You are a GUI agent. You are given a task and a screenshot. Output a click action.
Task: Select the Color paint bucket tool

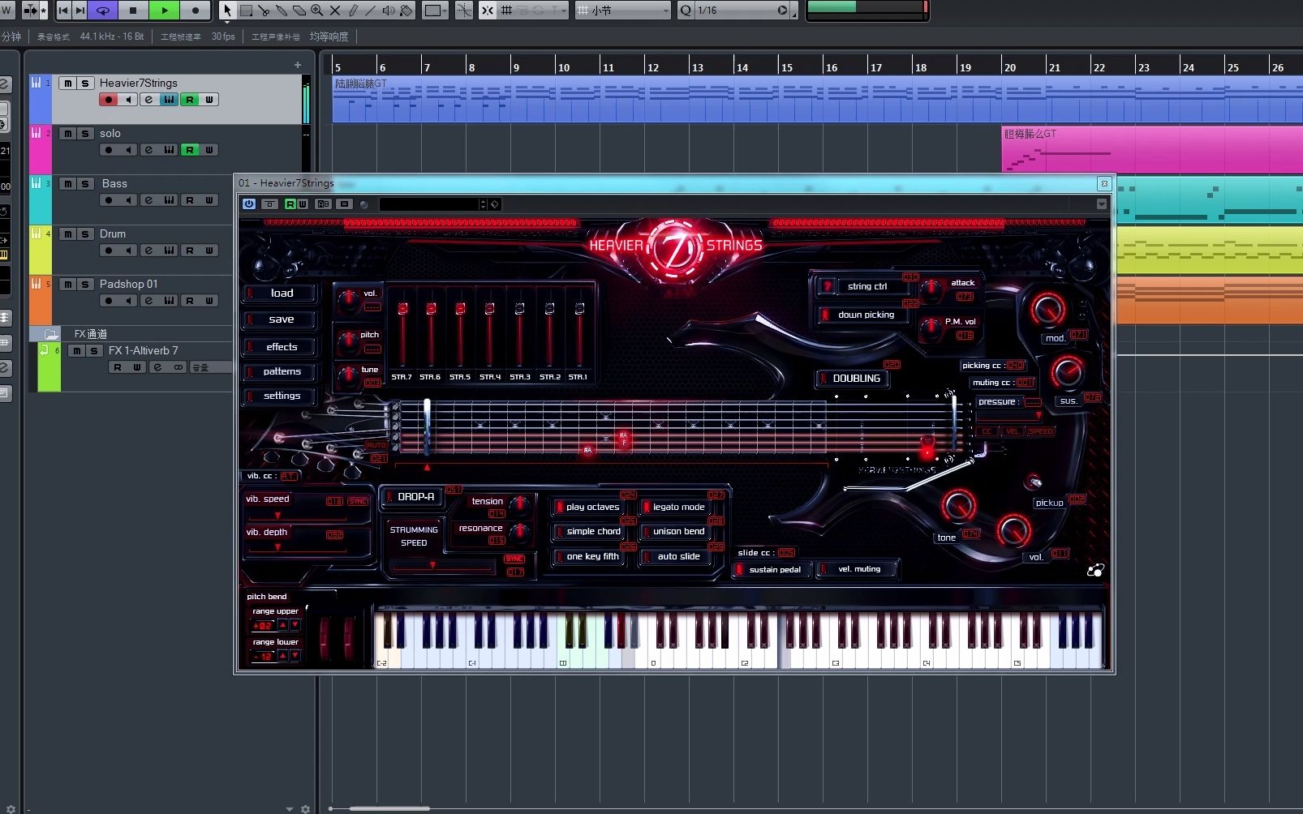[x=406, y=10]
